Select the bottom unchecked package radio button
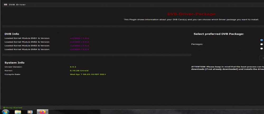This screenshot has width=264, height=114. click(261, 48)
